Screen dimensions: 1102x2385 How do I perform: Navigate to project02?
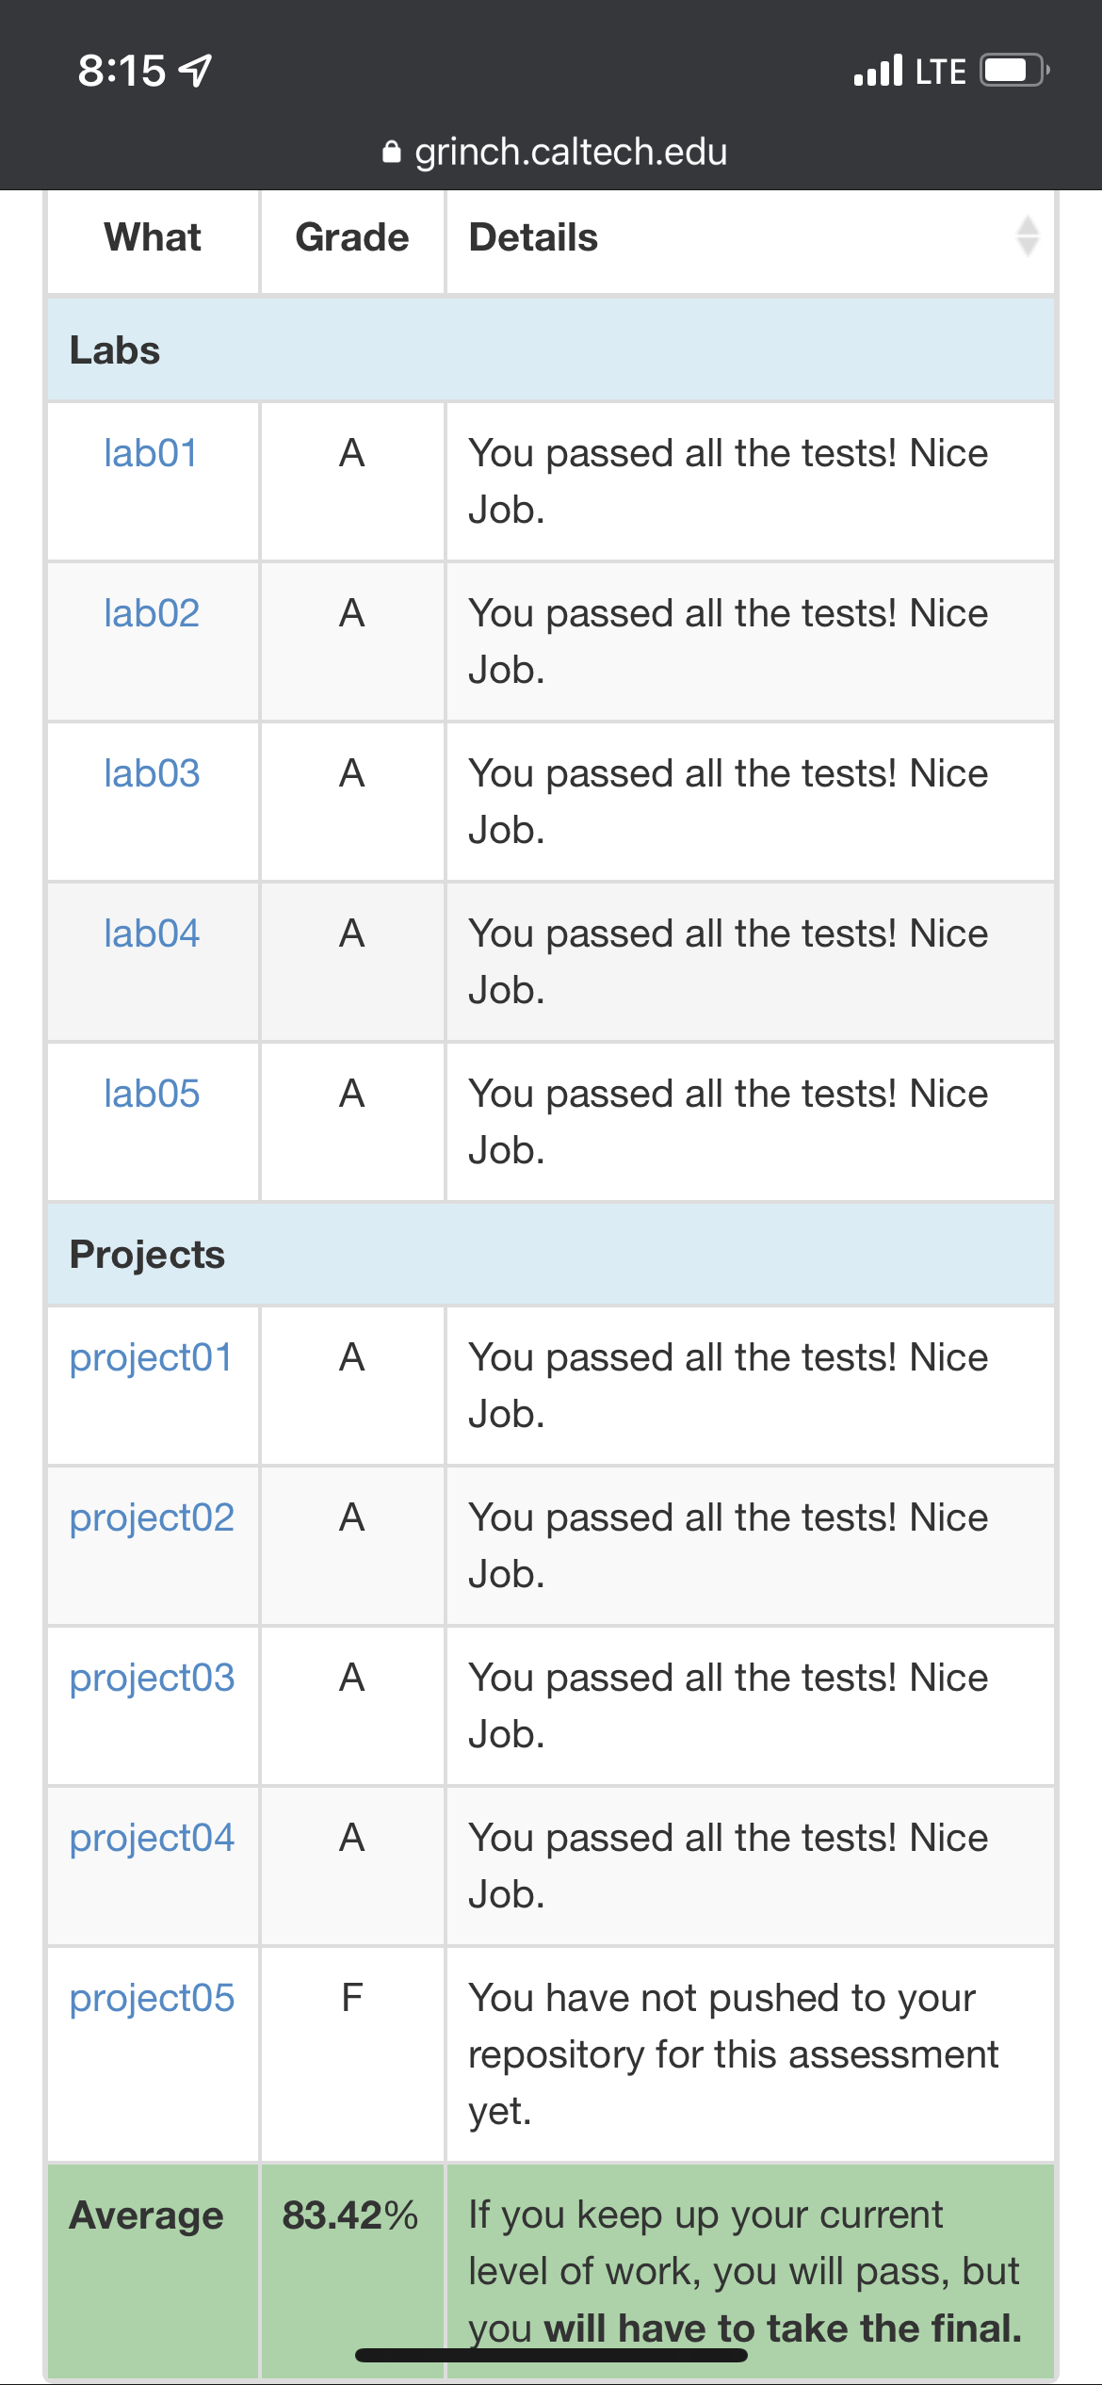(152, 1517)
